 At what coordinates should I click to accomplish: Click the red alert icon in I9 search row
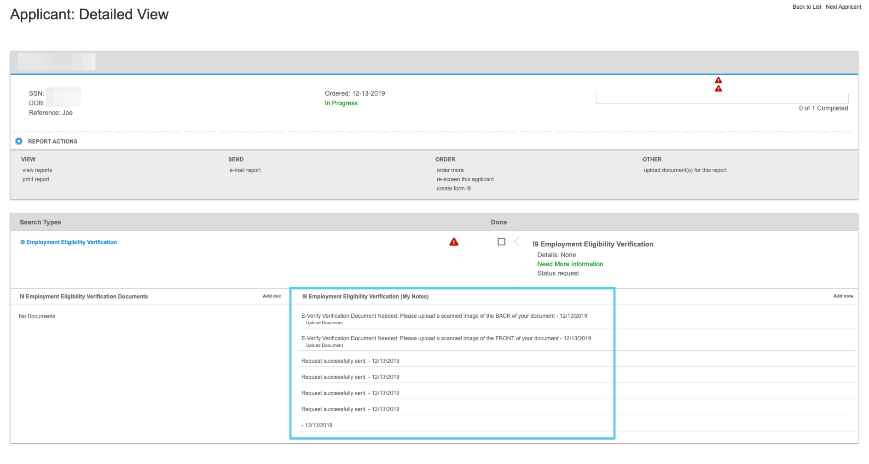click(x=454, y=242)
